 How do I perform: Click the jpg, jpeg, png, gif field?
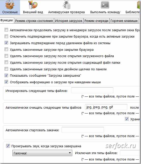click(106, 107)
